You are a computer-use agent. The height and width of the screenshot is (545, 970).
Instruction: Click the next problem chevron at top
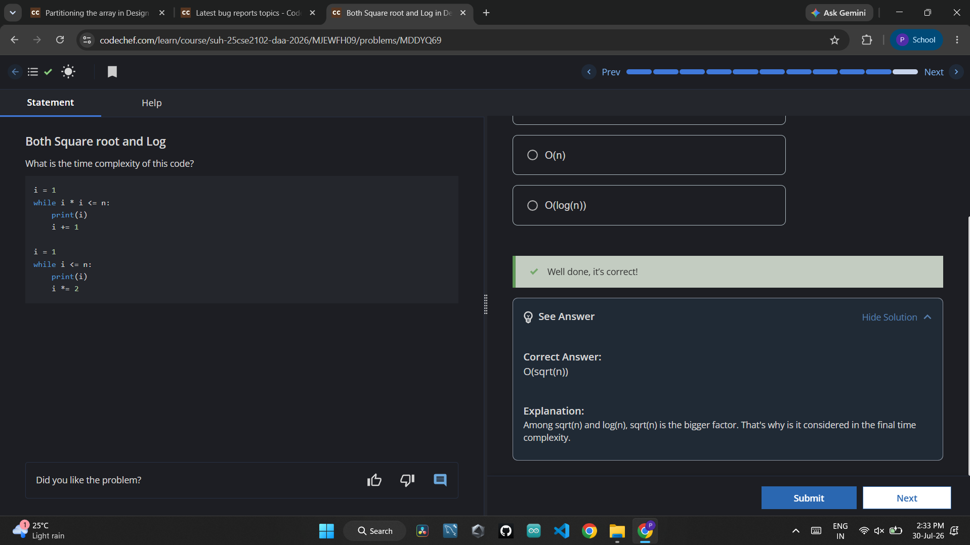click(956, 72)
